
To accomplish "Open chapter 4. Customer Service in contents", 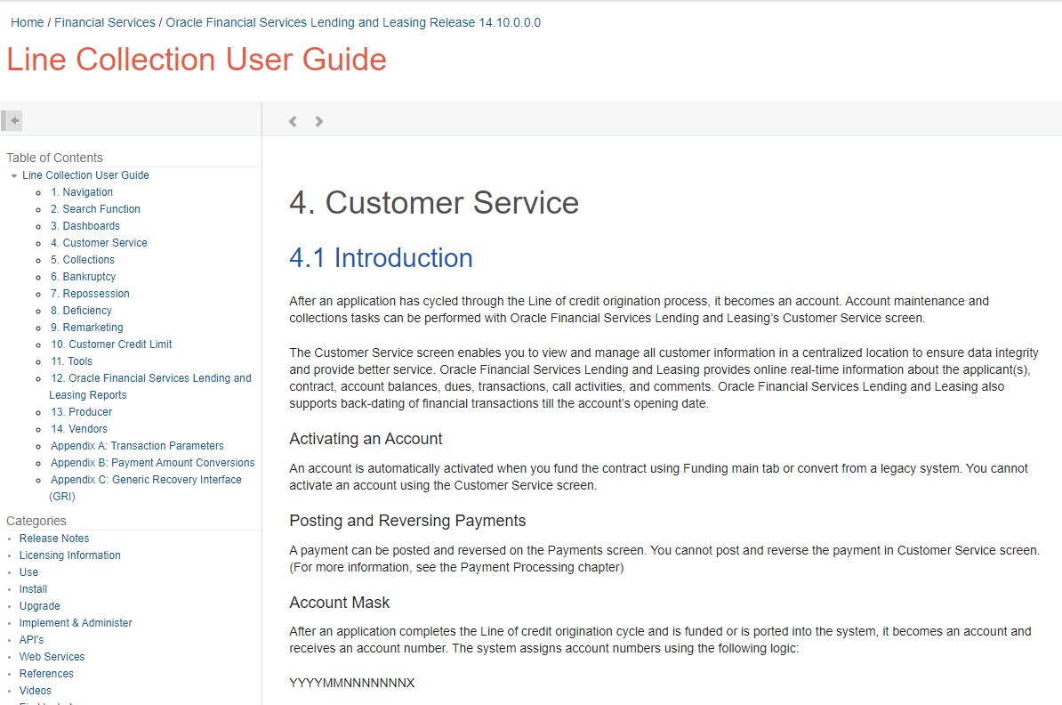I will (99, 243).
